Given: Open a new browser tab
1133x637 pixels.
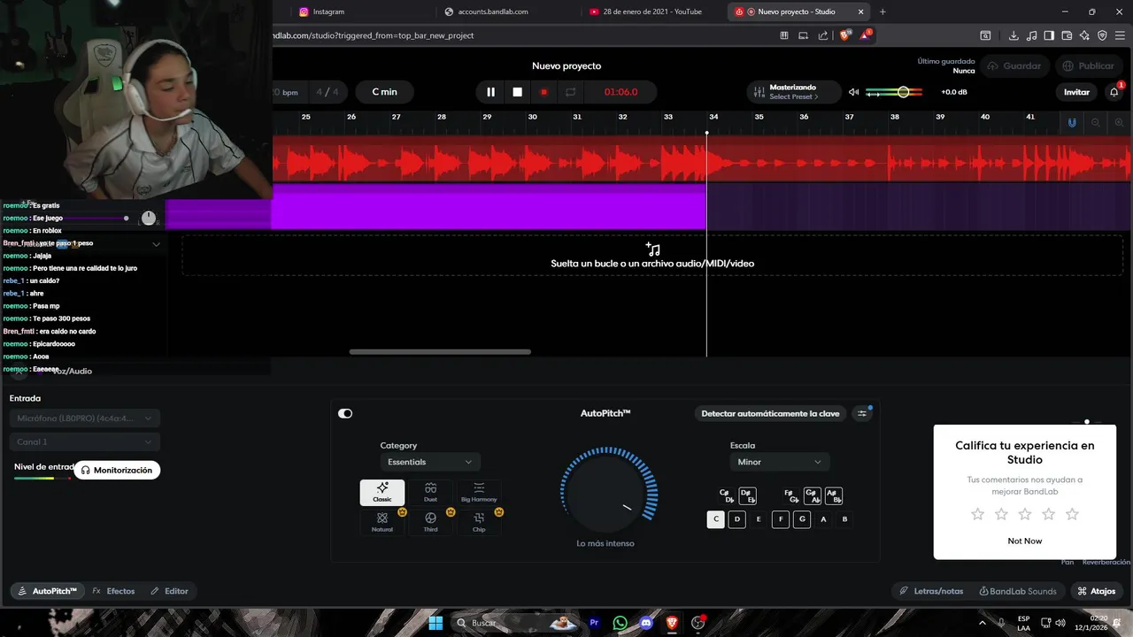Looking at the screenshot, I should pyautogui.click(x=883, y=12).
